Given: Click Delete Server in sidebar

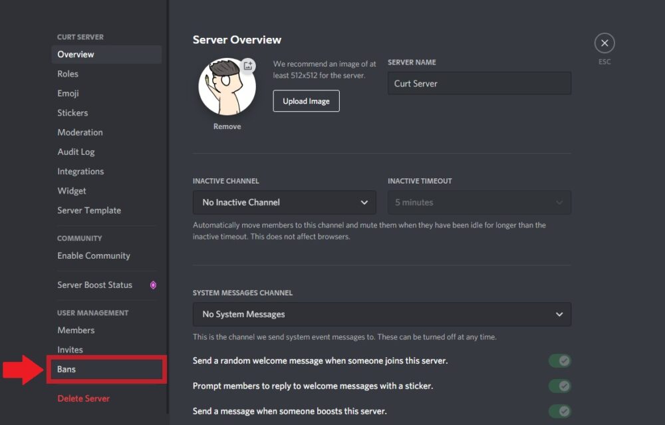Looking at the screenshot, I should (x=83, y=398).
